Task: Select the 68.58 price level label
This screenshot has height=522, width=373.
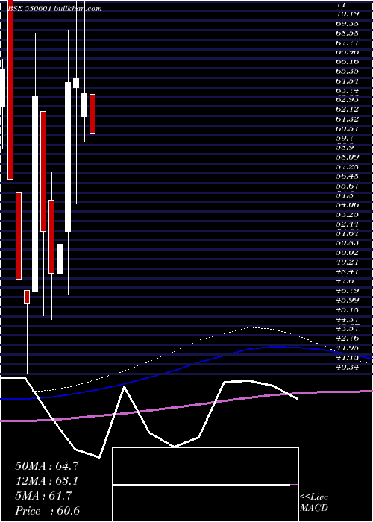Action: click(x=347, y=33)
